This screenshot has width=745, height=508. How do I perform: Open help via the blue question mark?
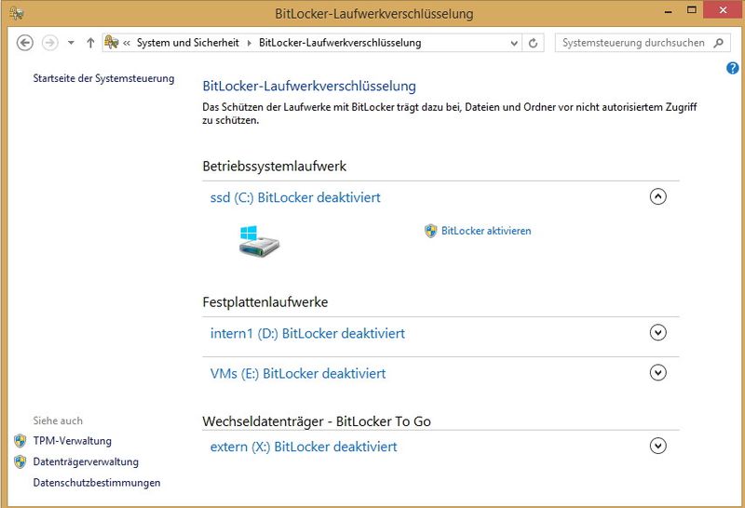click(x=732, y=68)
